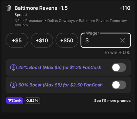Enable the 25% Boost for $1.25 FanCash toggle
This screenshot has width=137, height=119.
pos(119,67)
